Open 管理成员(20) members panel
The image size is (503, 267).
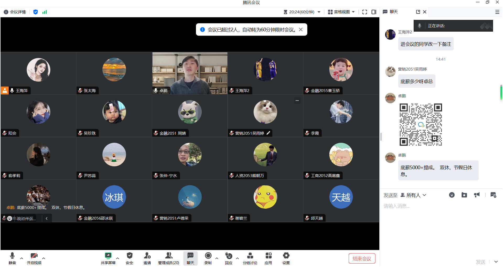pos(168,258)
